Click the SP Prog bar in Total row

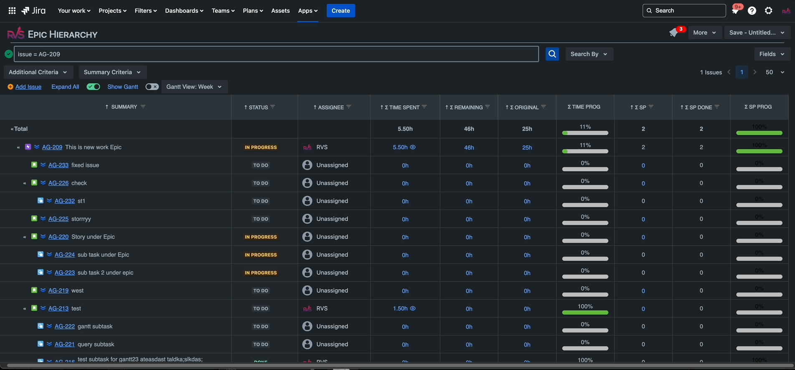click(759, 133)
